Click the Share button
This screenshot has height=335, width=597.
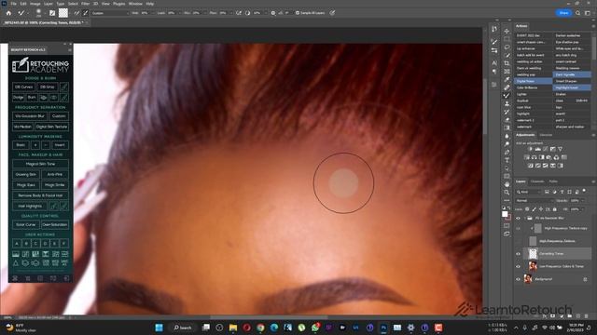pos(563,13)
